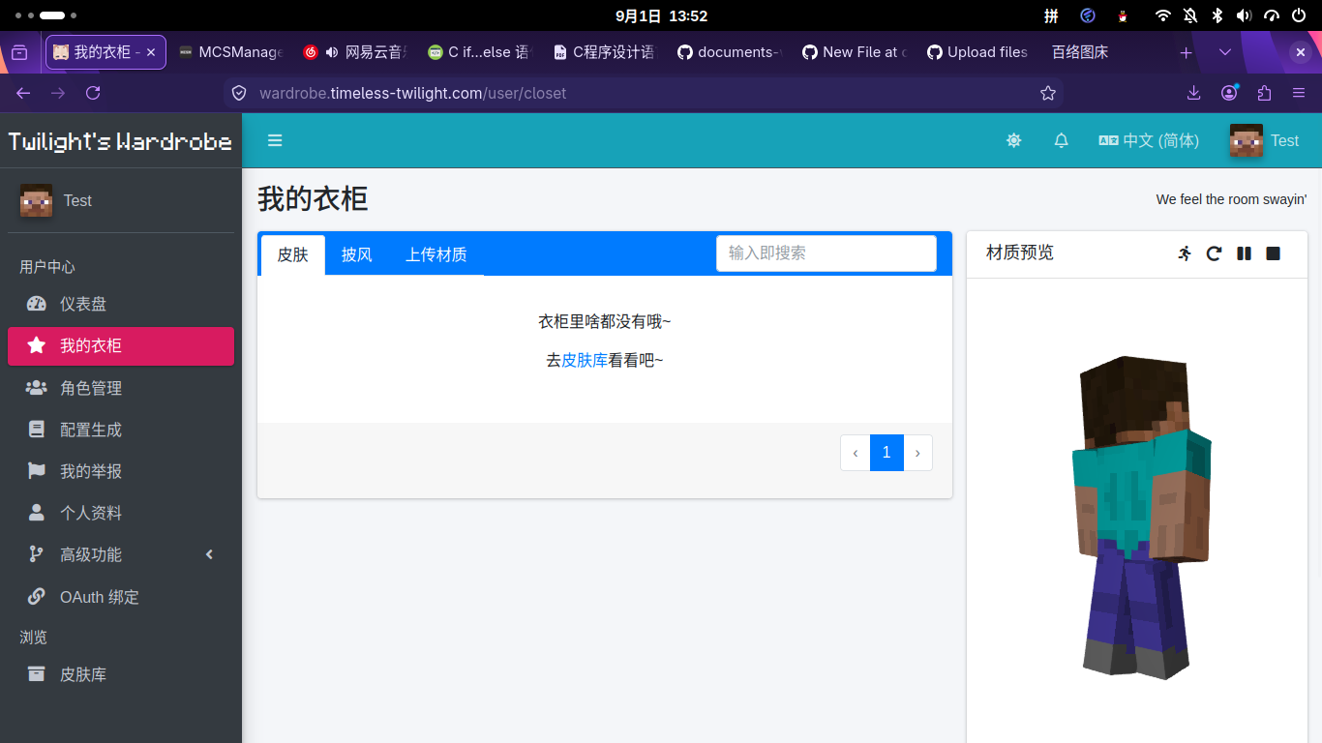
Task: Go to 角色管理 page
Action: 121,388
